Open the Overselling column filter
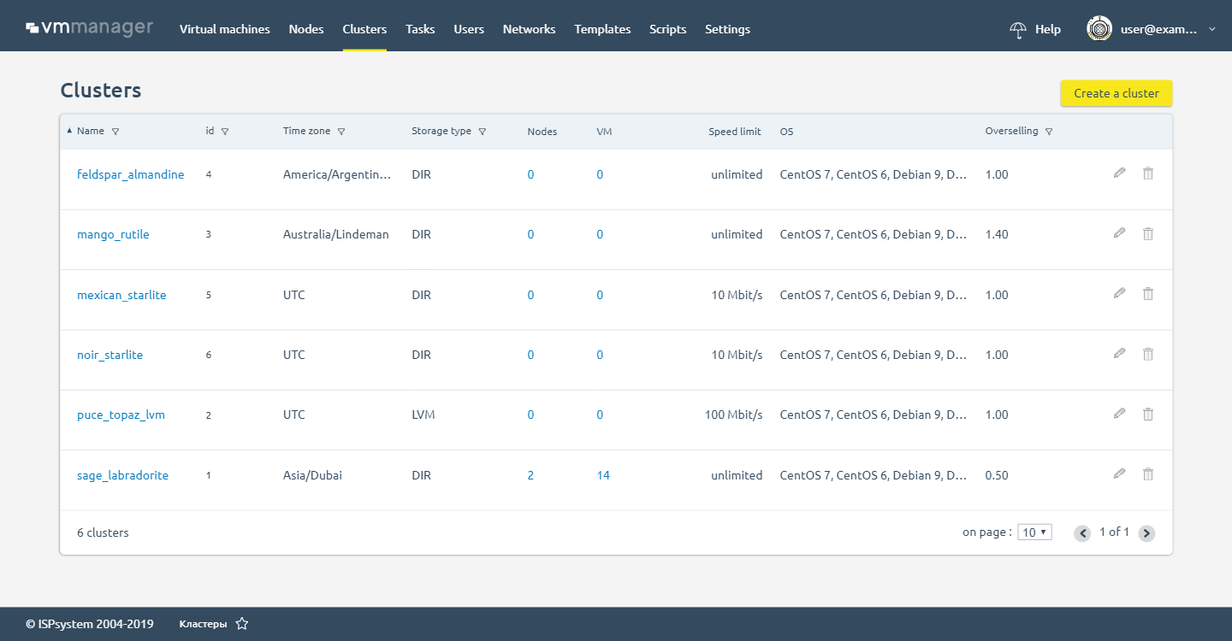The height and width of the screenshot is (641, 1232). tap(1049, 132)
